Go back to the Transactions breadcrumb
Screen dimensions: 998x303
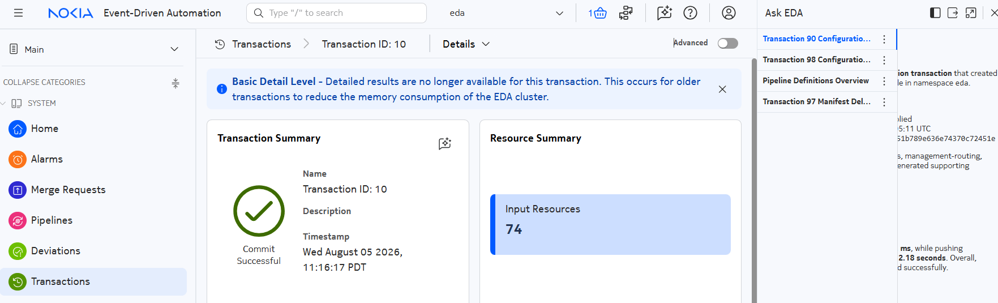261,44
